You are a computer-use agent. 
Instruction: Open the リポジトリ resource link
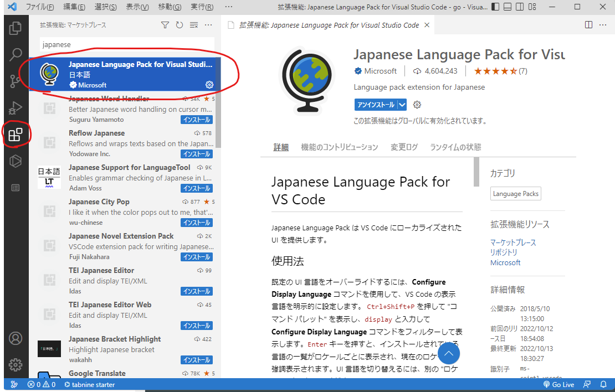point(504,252)
